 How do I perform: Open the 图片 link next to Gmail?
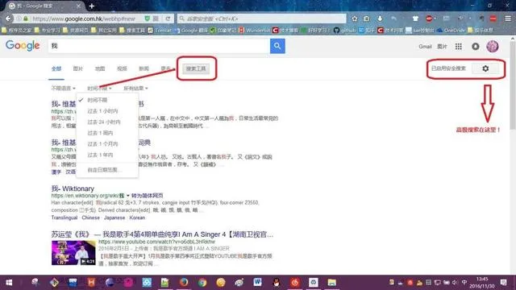(x=442, y=47)
